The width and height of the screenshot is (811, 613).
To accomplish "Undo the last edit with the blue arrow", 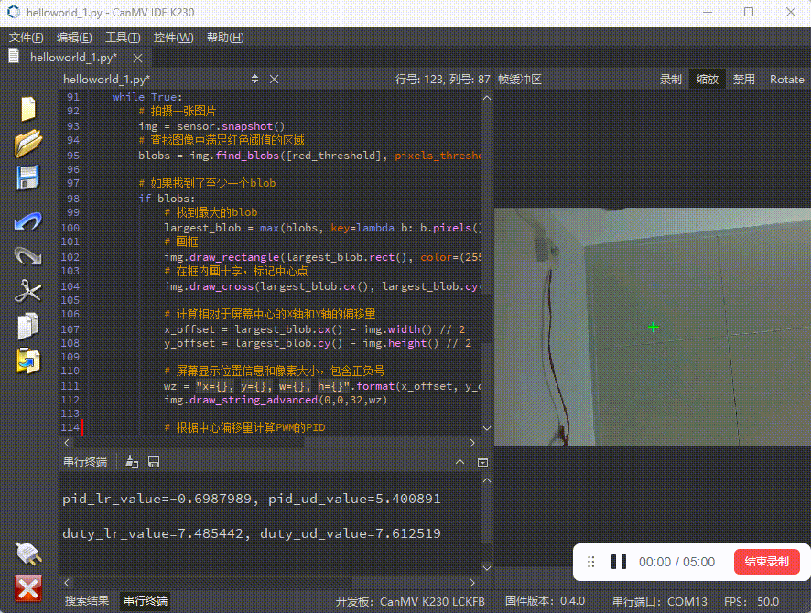I will click(28, 221).
